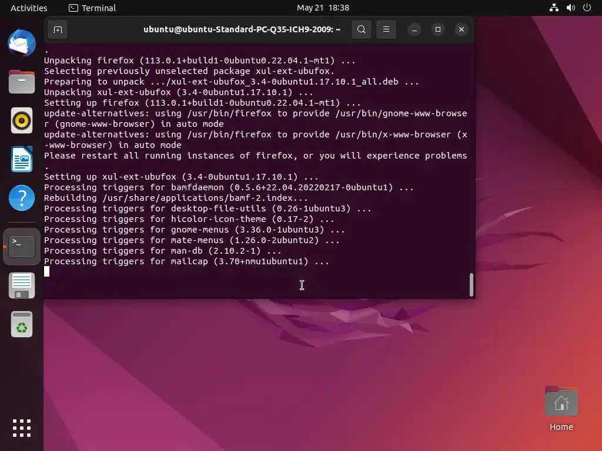This screenshot has width=602, height=451.
Task: Click the "Processing triggers for mate-menus" line
Action: point(192,240)
